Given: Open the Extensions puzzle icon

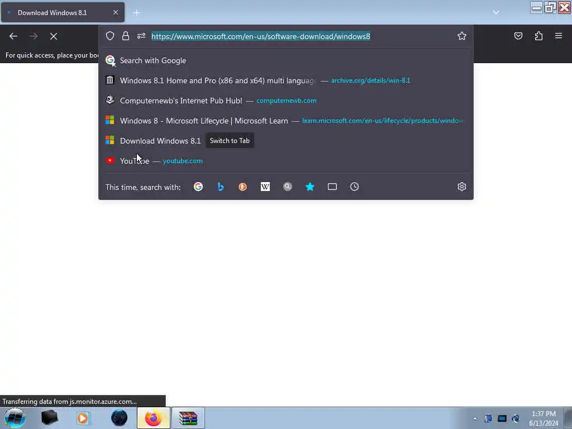Looking at the screenshot, I should 538,36.
